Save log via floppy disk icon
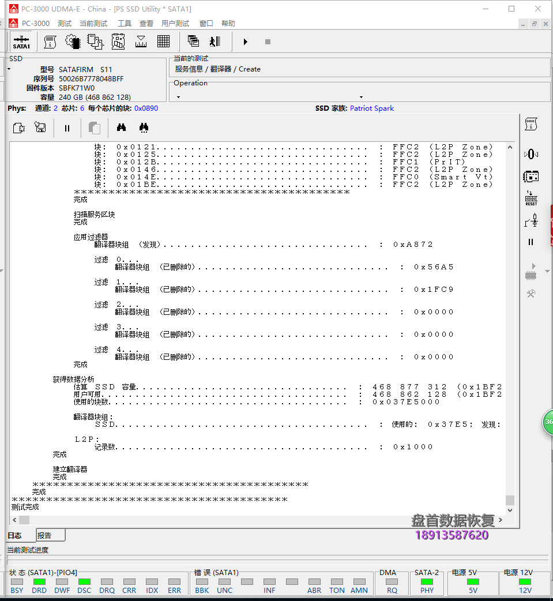 click(40, 127)
